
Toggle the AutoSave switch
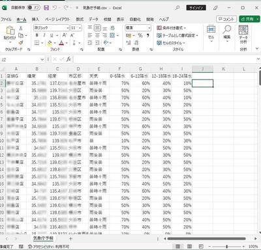(x=33, y=8)
